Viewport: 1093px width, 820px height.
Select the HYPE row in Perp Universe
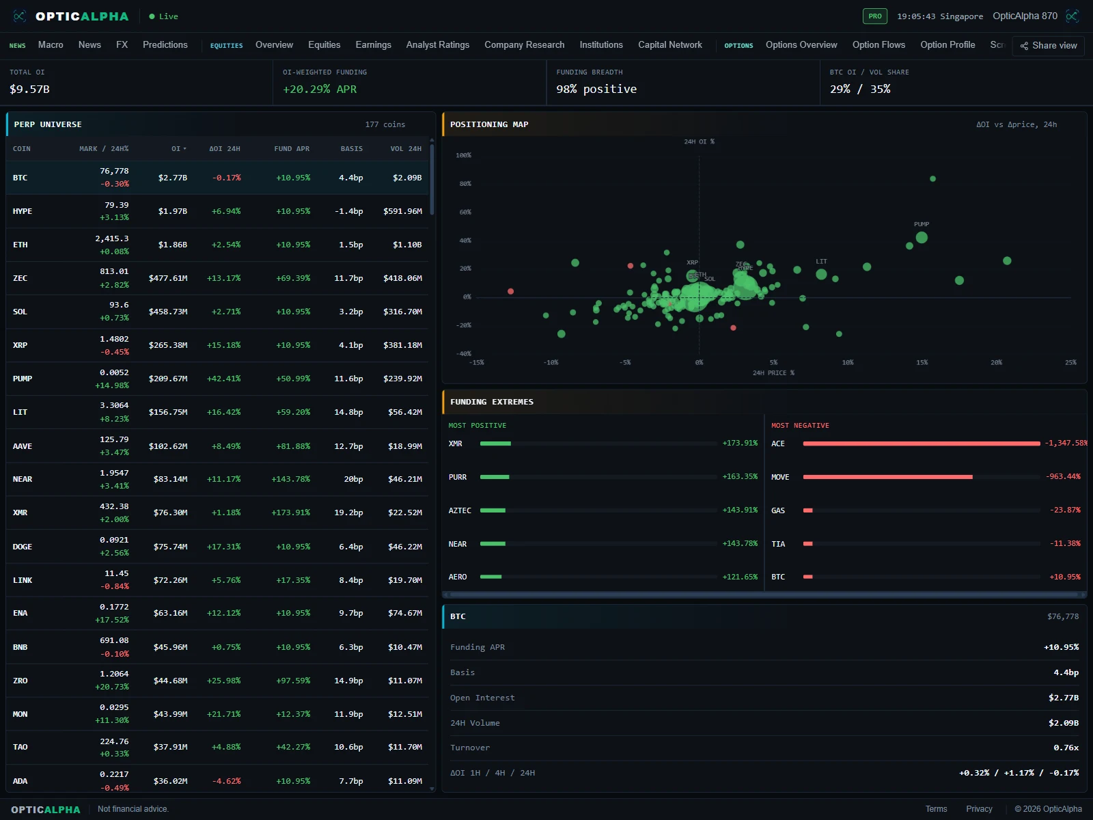pyautogui.click(x=217, y=211)
